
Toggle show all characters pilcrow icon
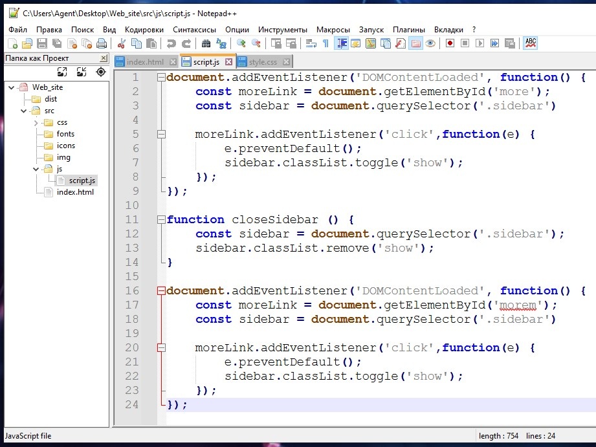click(x=326, y=43)
